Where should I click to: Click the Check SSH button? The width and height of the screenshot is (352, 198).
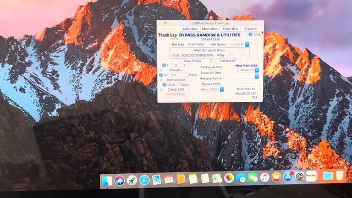(x=176, y=89)
